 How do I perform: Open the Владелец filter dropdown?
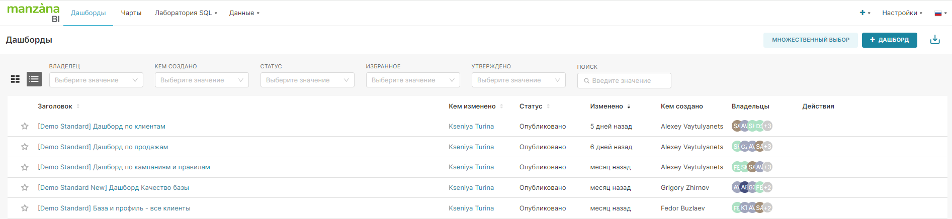[96, 80]
